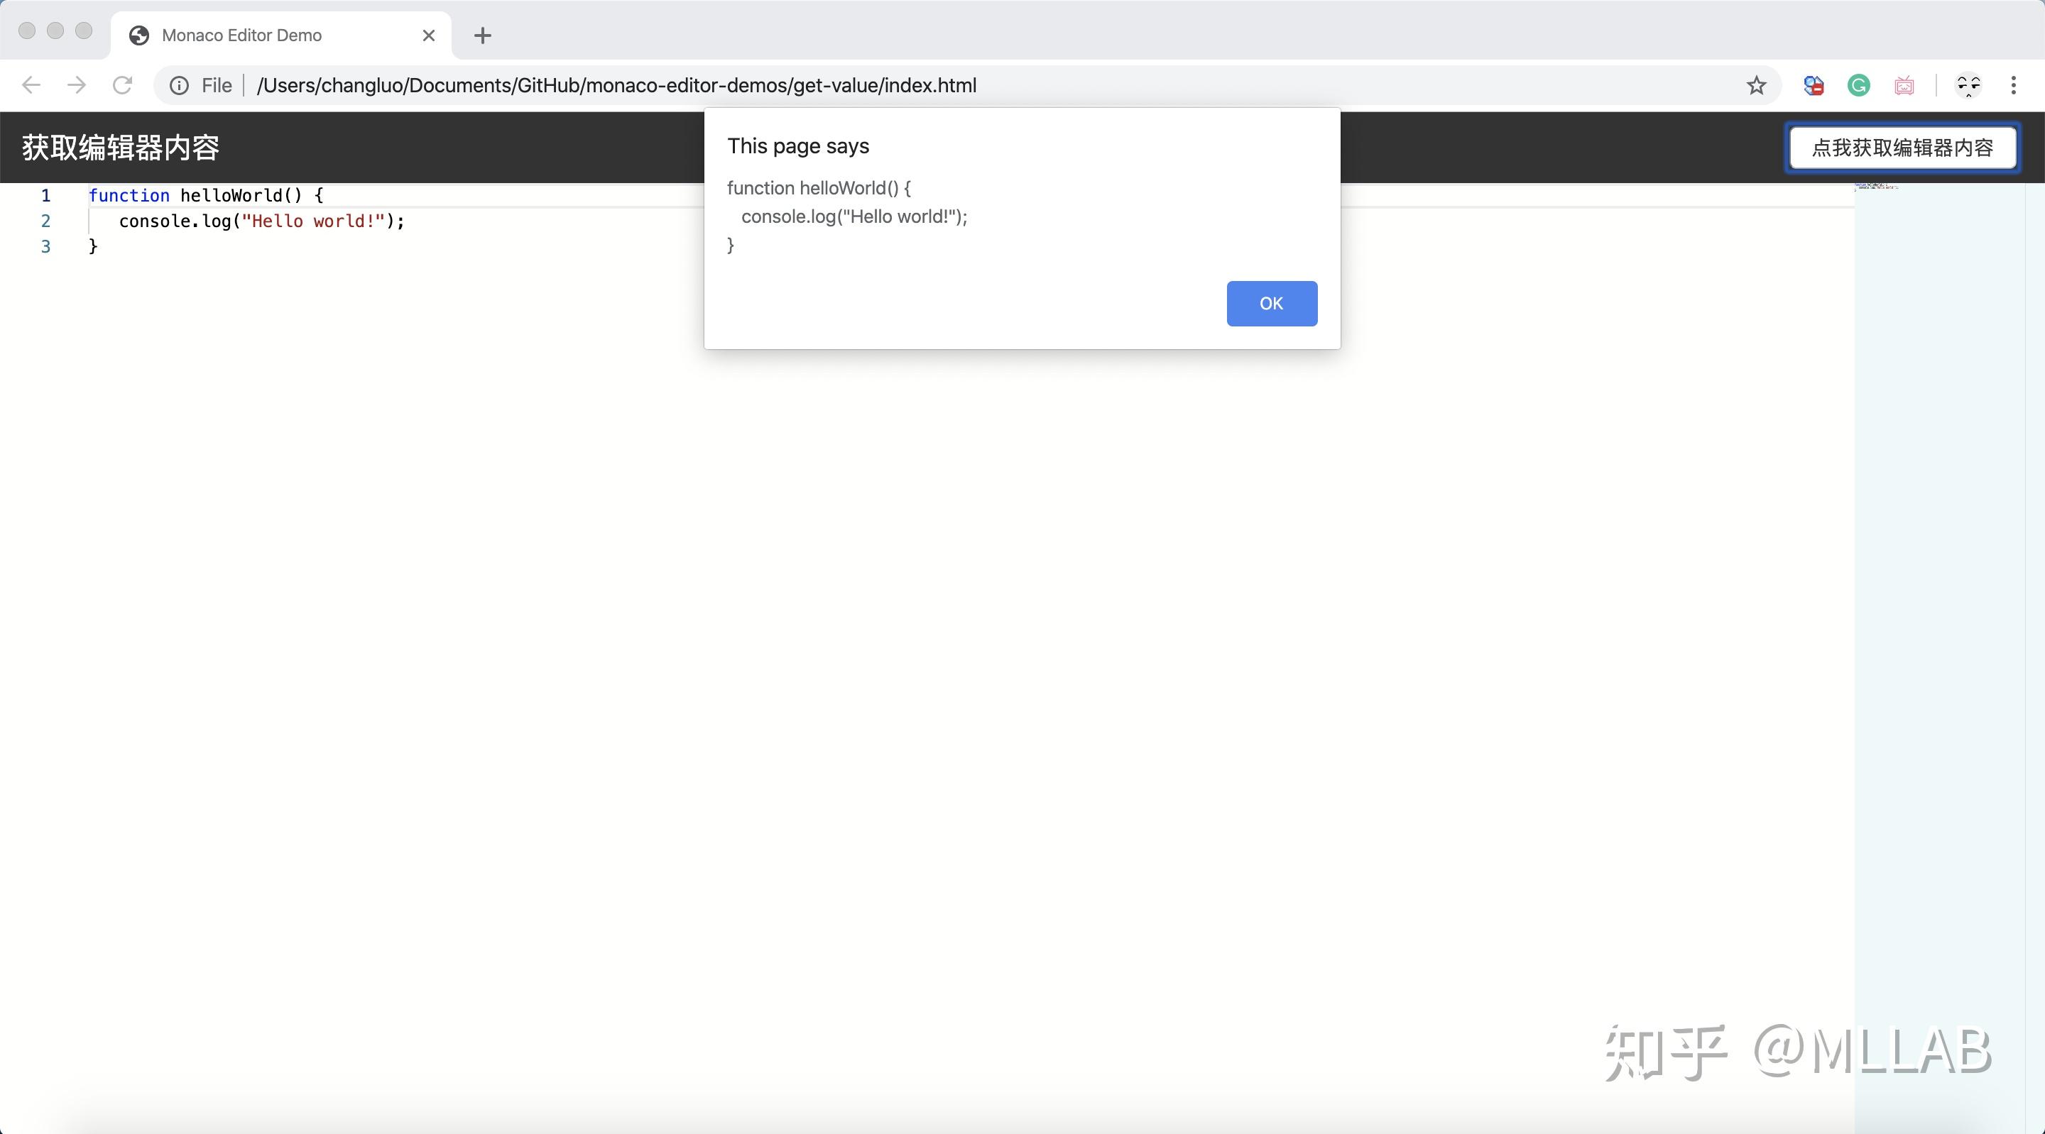Click the browser forward arrow
Screen dimensions: 2045x1134
coord(76,85)
